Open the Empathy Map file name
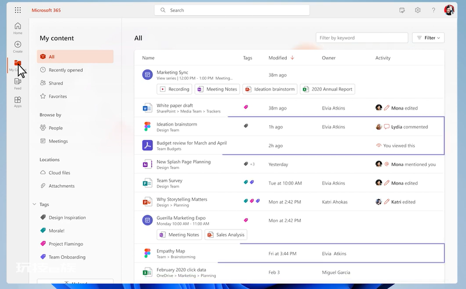 click(x=171, y=251)
